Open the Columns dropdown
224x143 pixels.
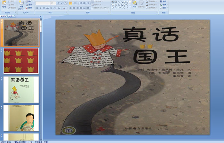[88, 8]
